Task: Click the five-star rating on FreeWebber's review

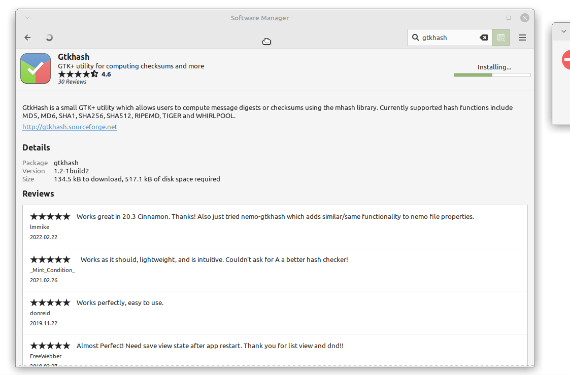Action: (50, 346)
